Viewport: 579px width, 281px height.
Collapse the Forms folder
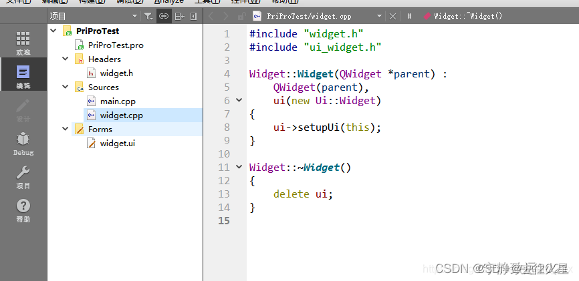click(66, 129)
